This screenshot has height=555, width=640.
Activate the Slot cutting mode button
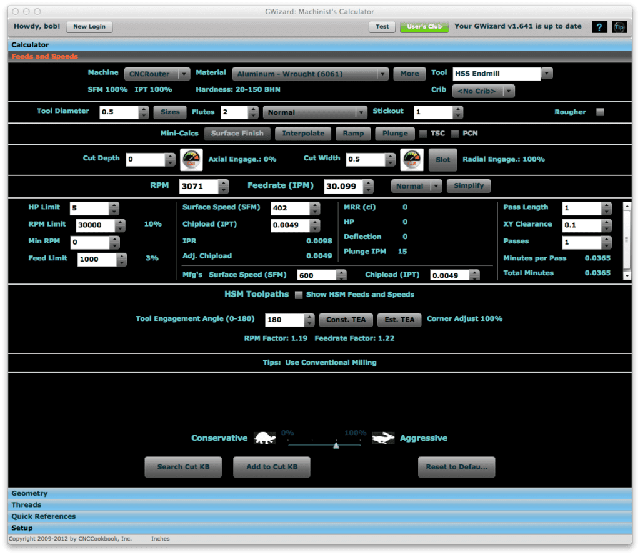pyautogui.click(x=442, y=160)
